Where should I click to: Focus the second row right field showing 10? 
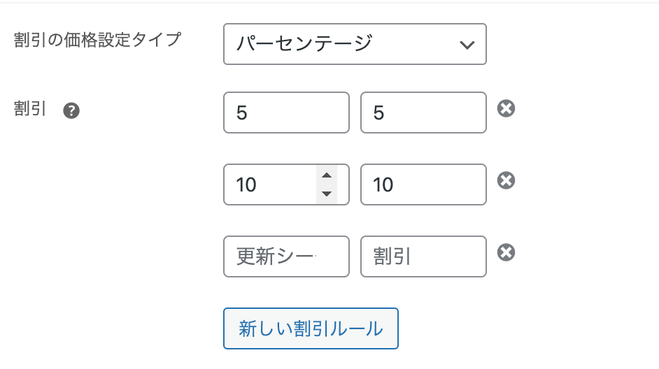pyautogui.click(x=423, y=184)
